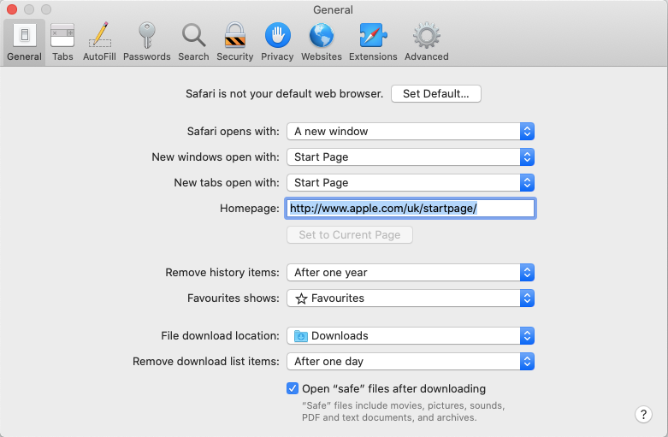Viewport: 668px width, 437px height.
Task: Open the Privacy hand icon pane
Action: pos(277,42)
